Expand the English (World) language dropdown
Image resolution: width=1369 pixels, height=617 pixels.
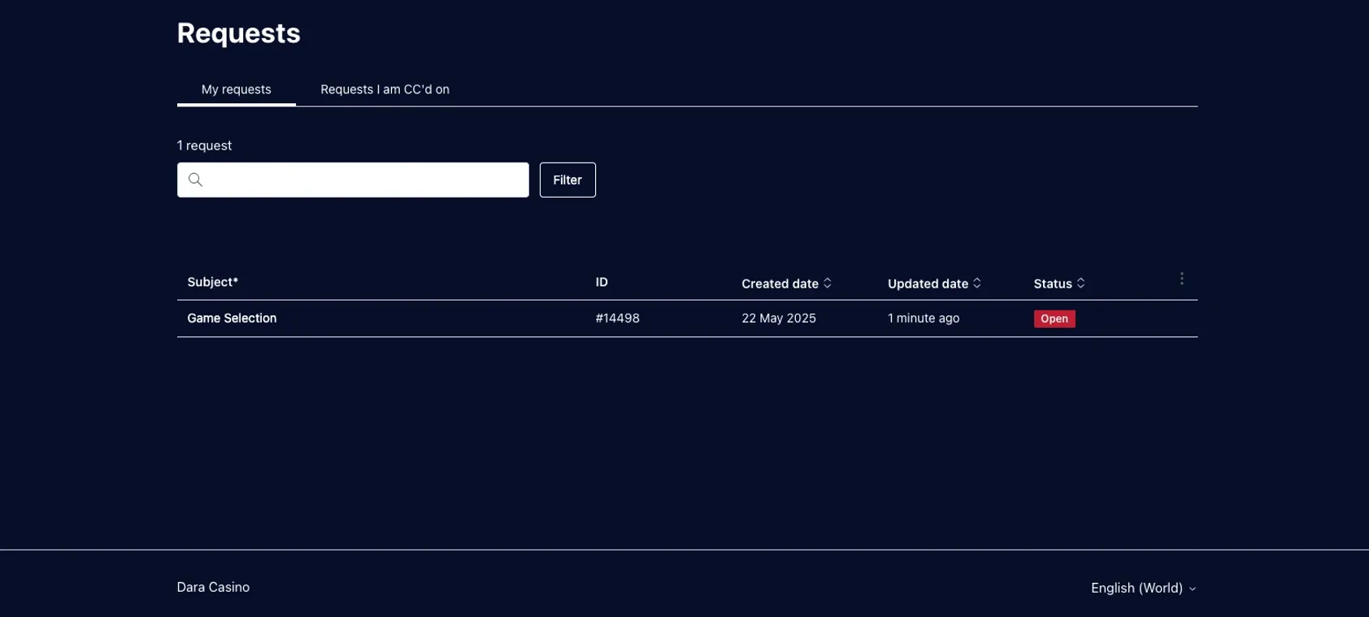(x=1143, y=588)
